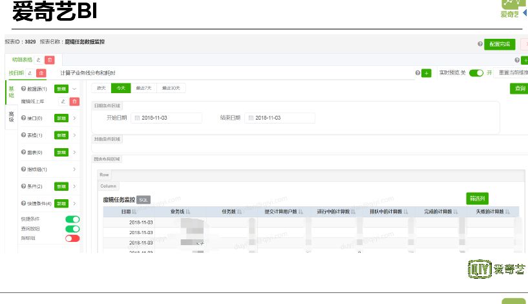Expand the 条件(2) section chevron

pyautogui.click(x=74, y=186)
